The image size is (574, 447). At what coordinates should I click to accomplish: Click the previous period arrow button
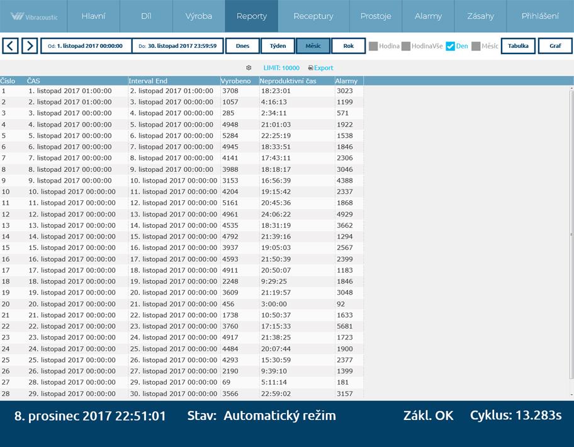point(10,46)
